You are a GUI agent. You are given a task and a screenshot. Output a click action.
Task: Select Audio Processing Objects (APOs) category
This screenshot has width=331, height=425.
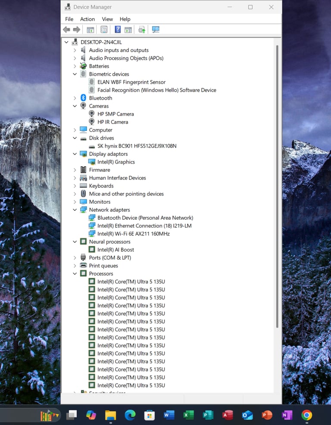(126, 58)
